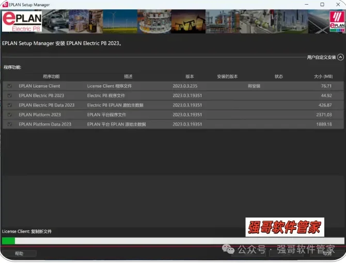Viewport: 346px width, 263px height.
Task: Click the 状态 column header
Action: (278, 76)
